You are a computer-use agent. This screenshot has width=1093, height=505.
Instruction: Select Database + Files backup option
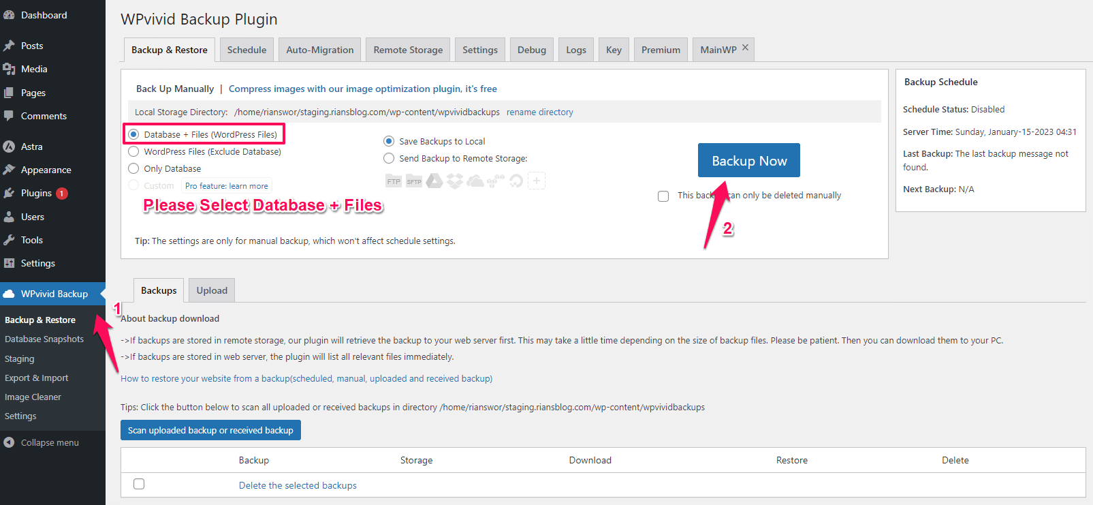click(133, 134)
